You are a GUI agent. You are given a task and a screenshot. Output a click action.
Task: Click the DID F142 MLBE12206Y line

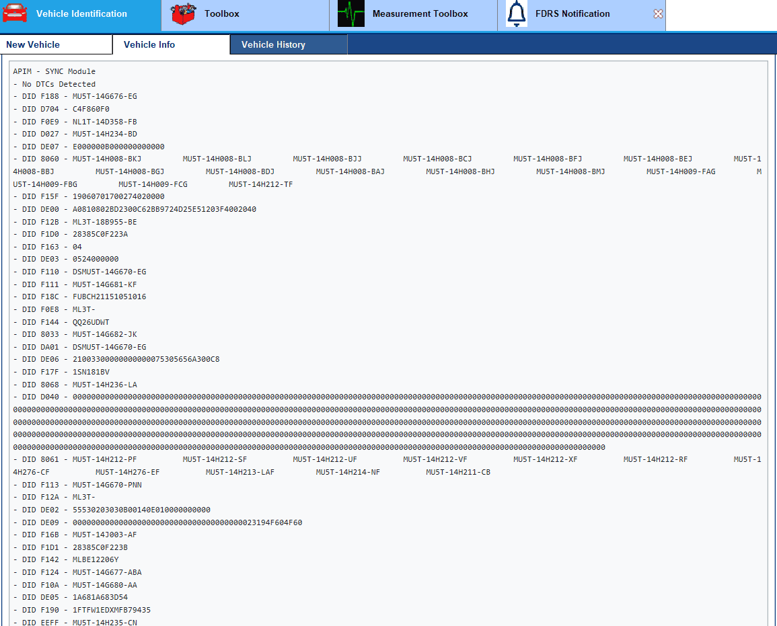(x=70, y=559)
